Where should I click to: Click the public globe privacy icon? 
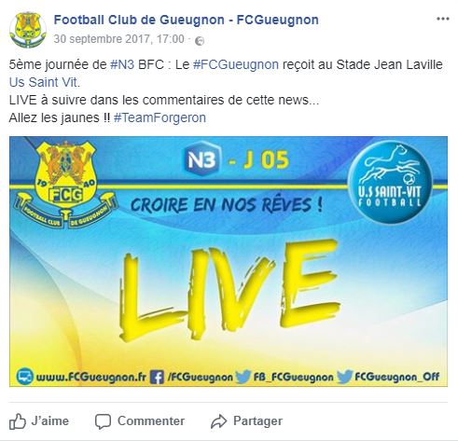pos(200,41)
